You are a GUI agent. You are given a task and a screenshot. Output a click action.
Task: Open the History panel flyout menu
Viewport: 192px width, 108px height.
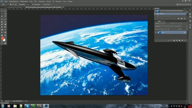point(187,8)
